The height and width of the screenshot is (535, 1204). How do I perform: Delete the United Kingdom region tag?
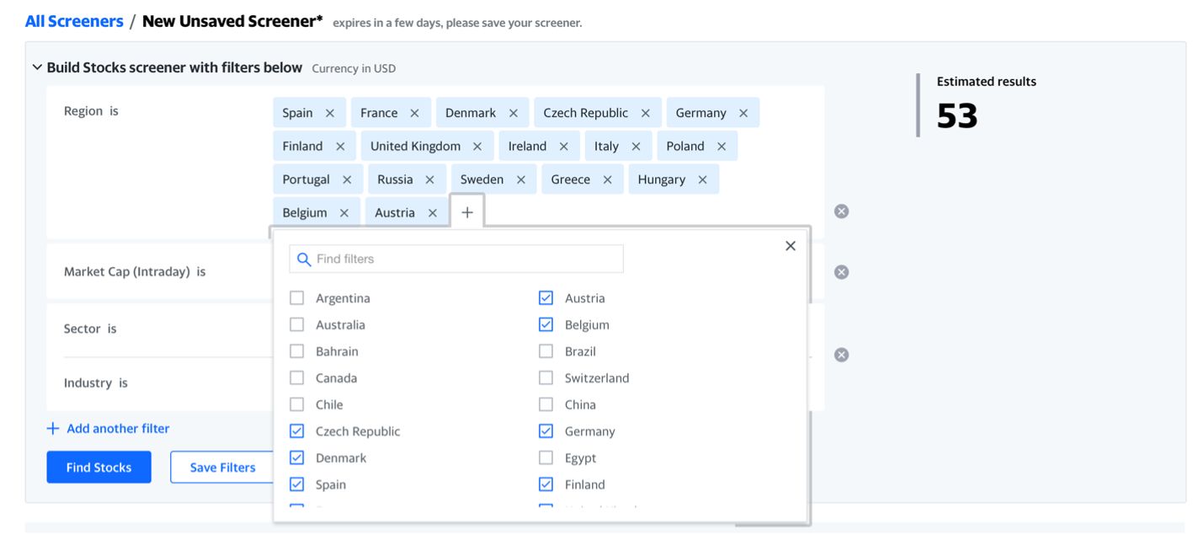477,147
